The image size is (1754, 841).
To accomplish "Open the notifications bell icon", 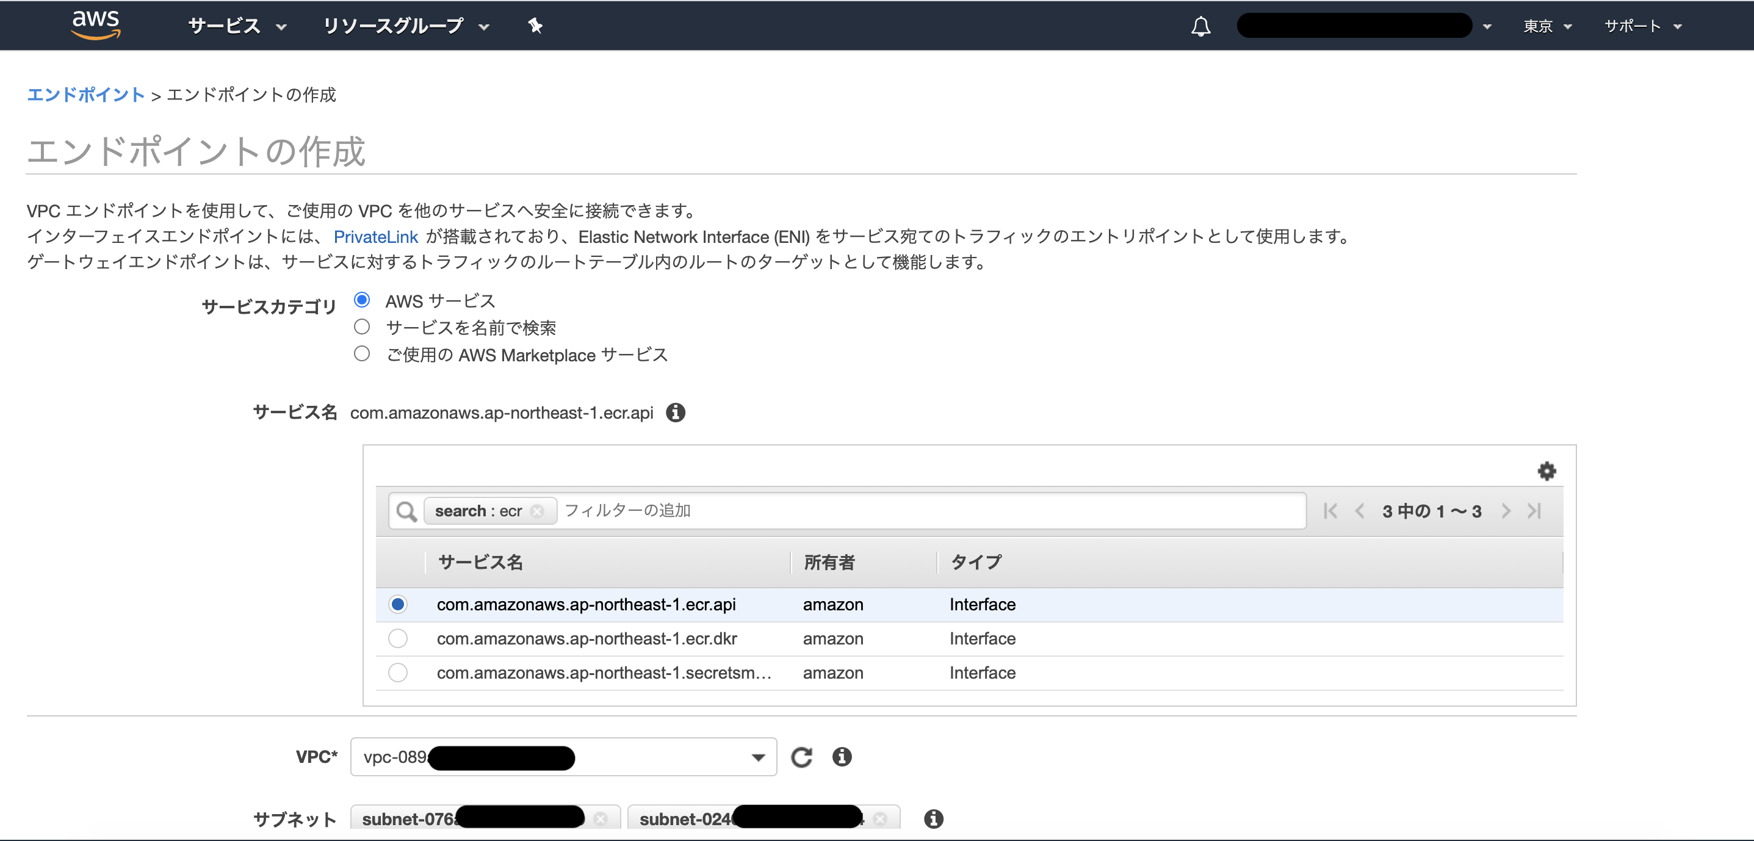I will tap(1200, 26).
